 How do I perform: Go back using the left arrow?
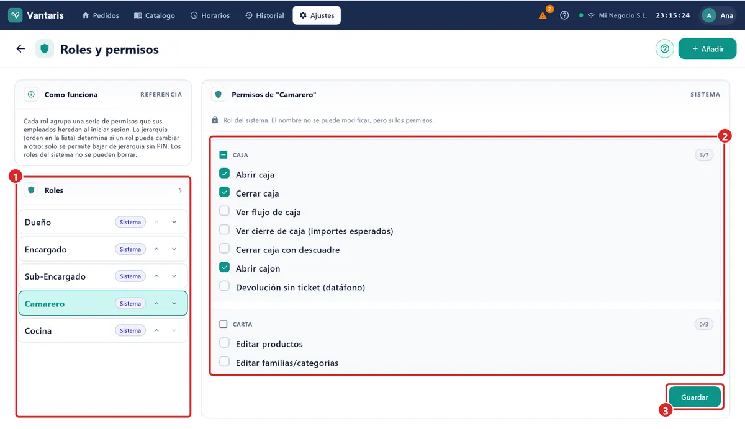20,49
